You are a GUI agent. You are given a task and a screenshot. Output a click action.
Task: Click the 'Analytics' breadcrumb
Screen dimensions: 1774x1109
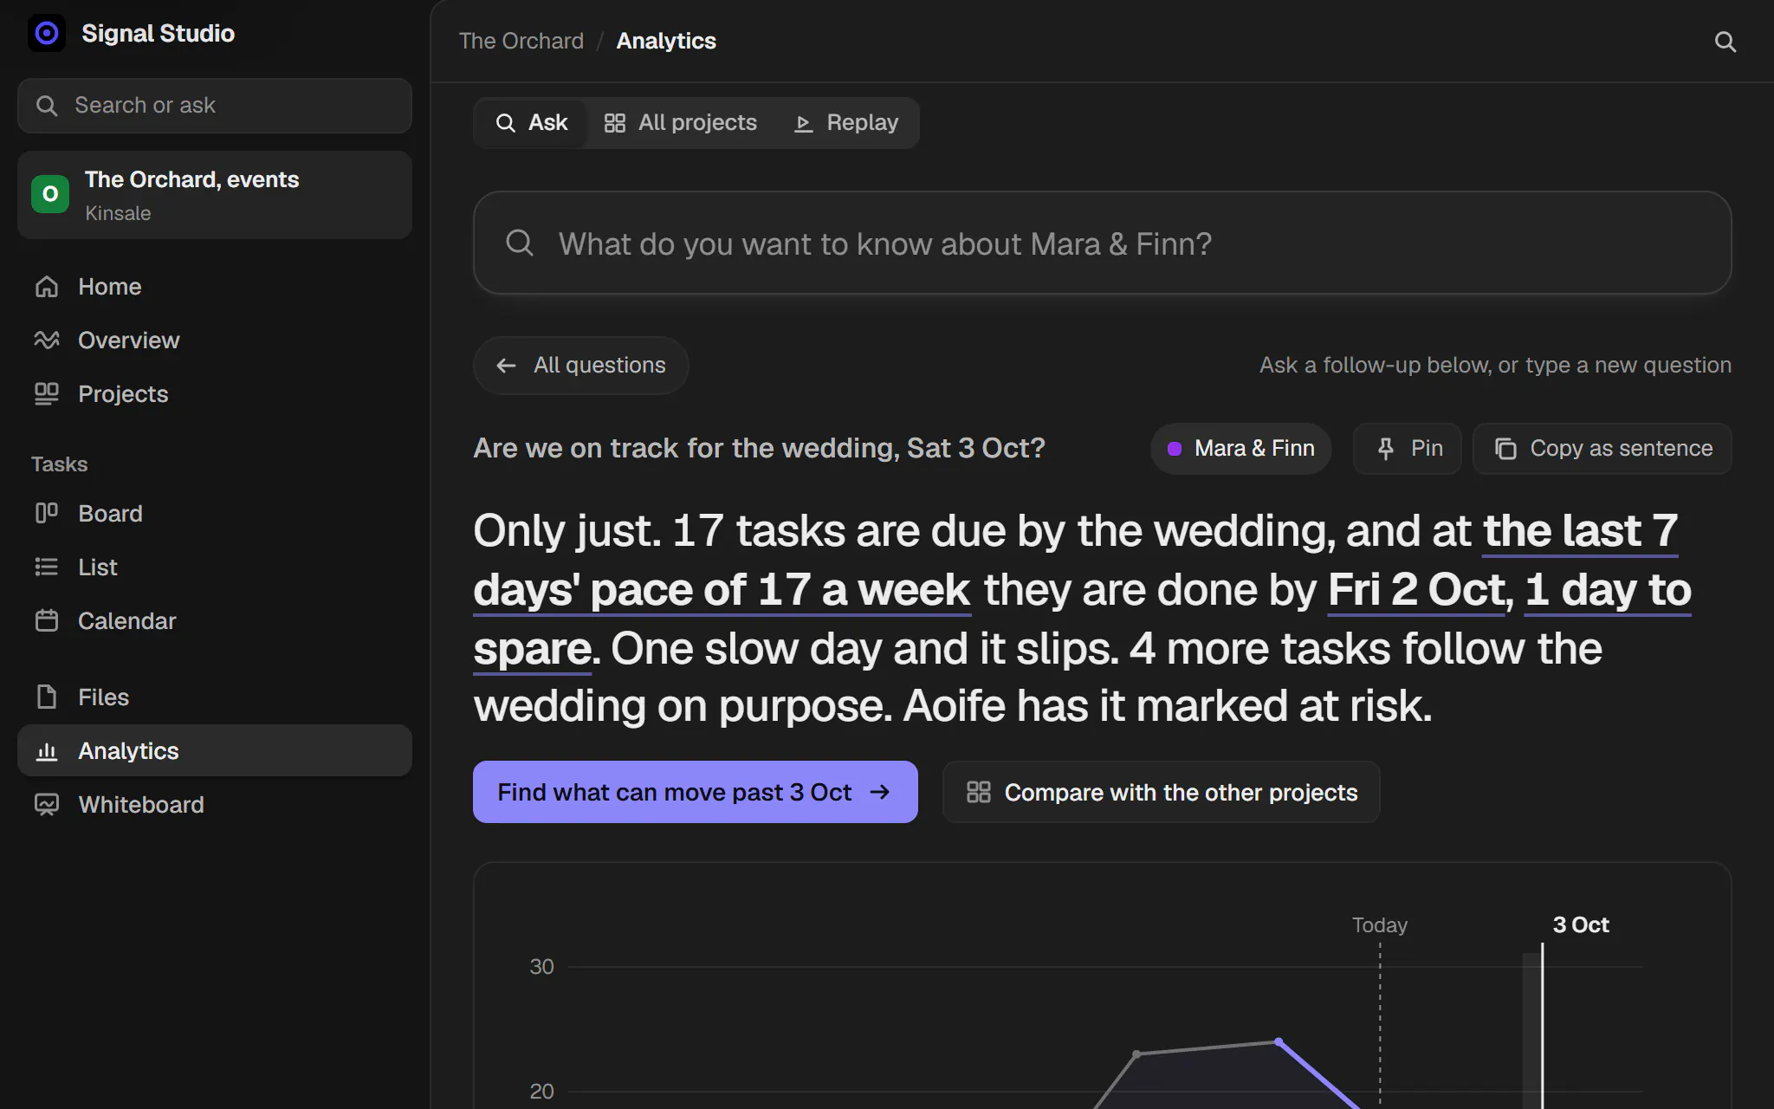click(x=666, y=41)
